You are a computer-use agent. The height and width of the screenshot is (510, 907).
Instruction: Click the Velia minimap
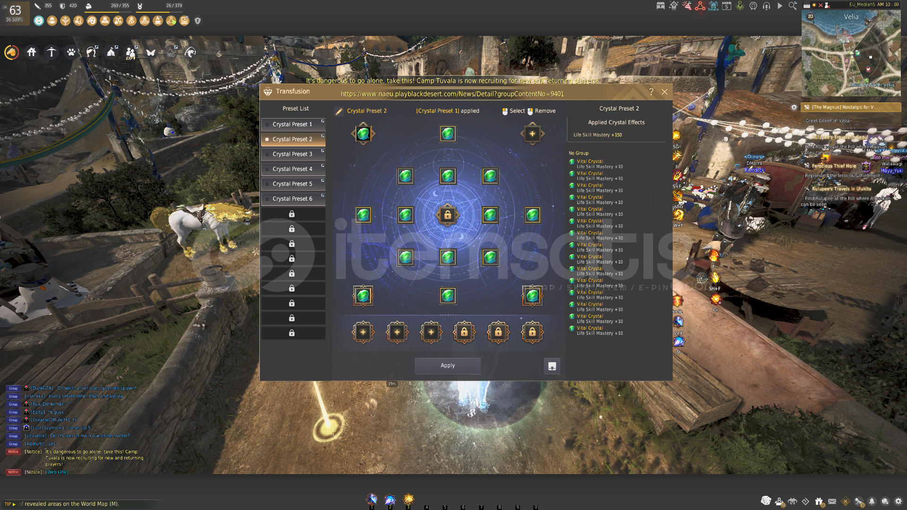850,54
